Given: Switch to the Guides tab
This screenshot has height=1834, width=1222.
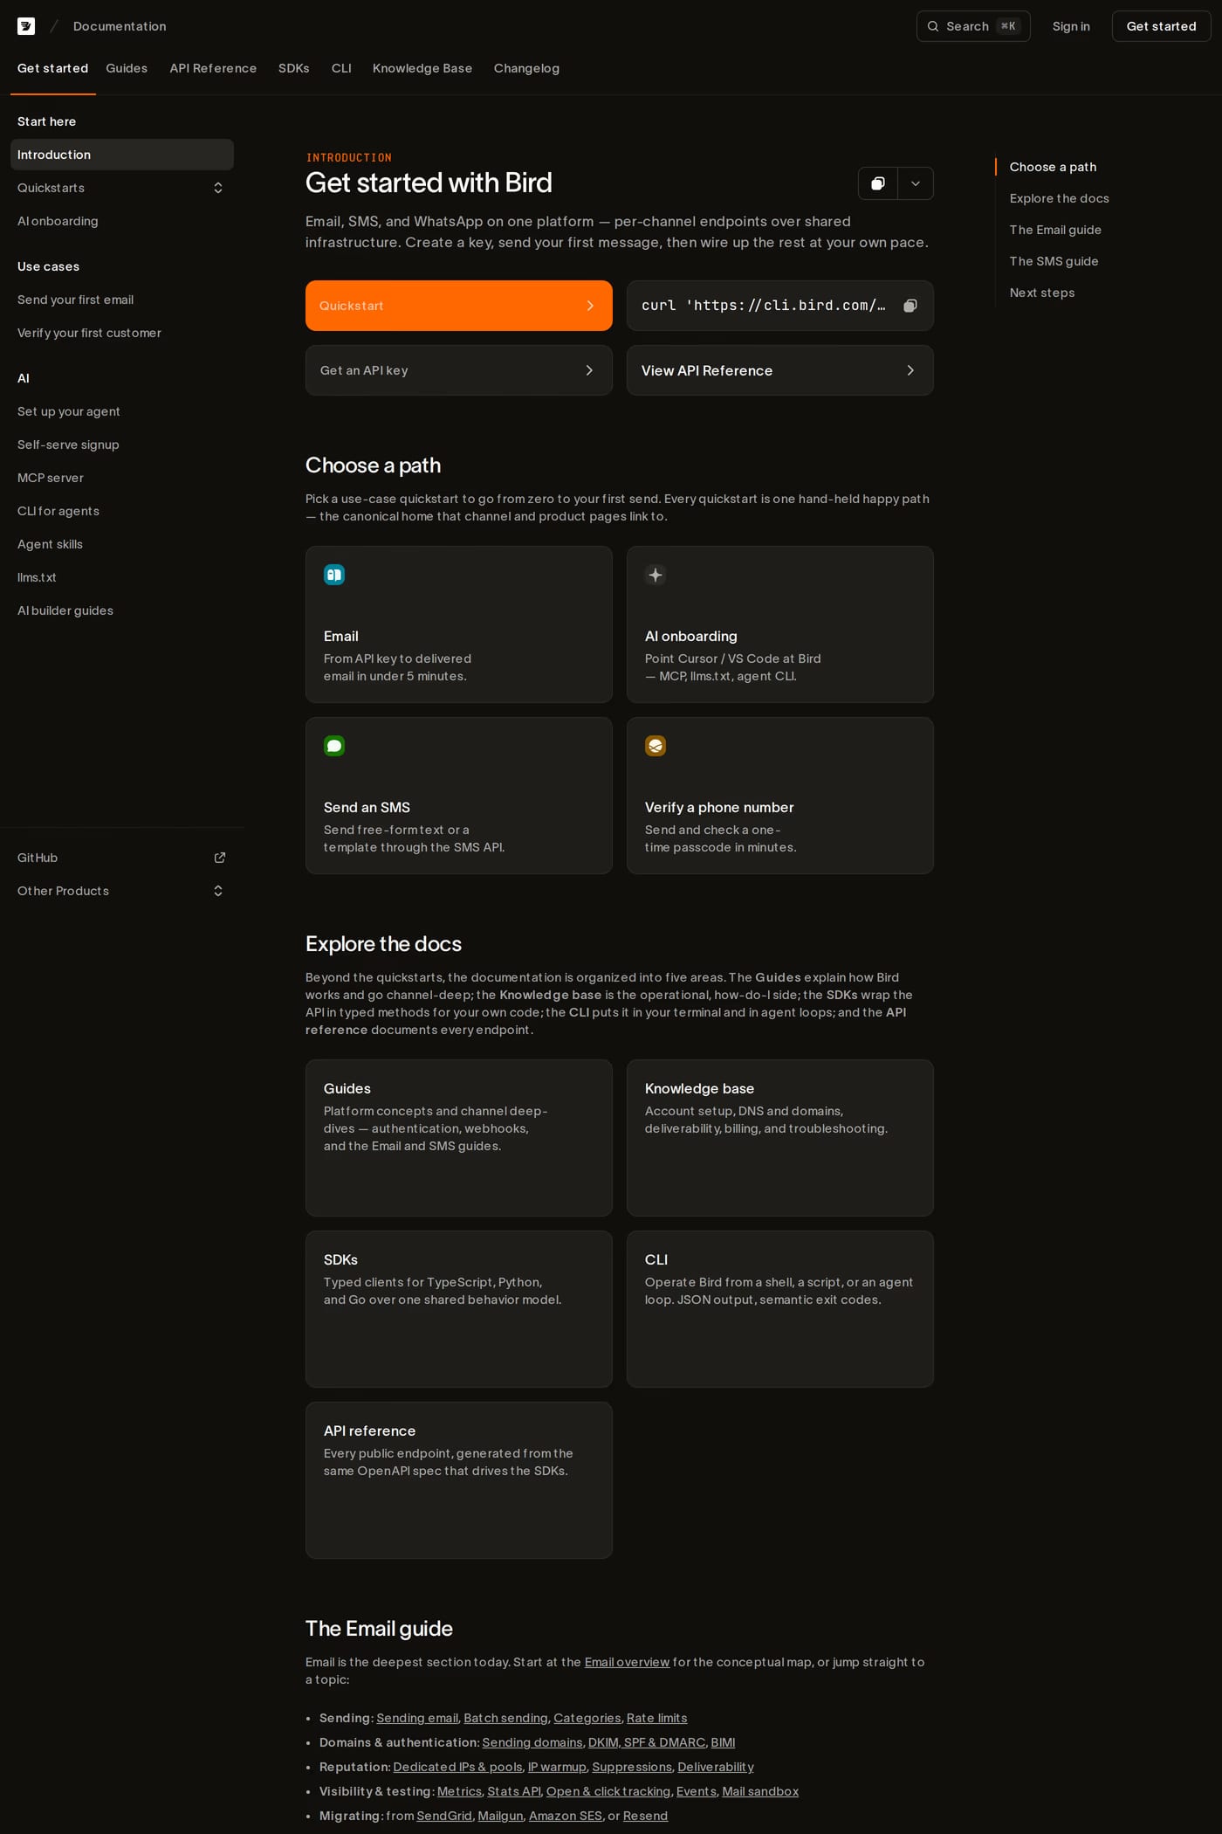Looking at the screenshot, I should tap(127, 68).
